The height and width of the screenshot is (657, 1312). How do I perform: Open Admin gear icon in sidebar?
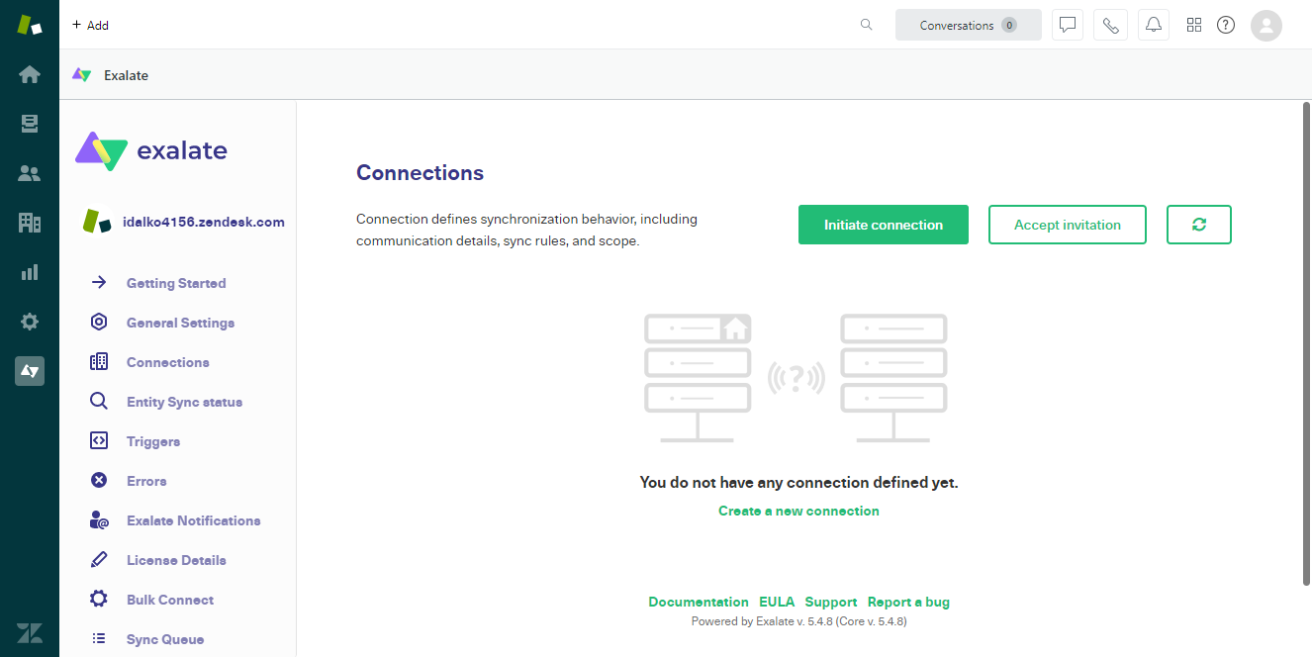30,322
